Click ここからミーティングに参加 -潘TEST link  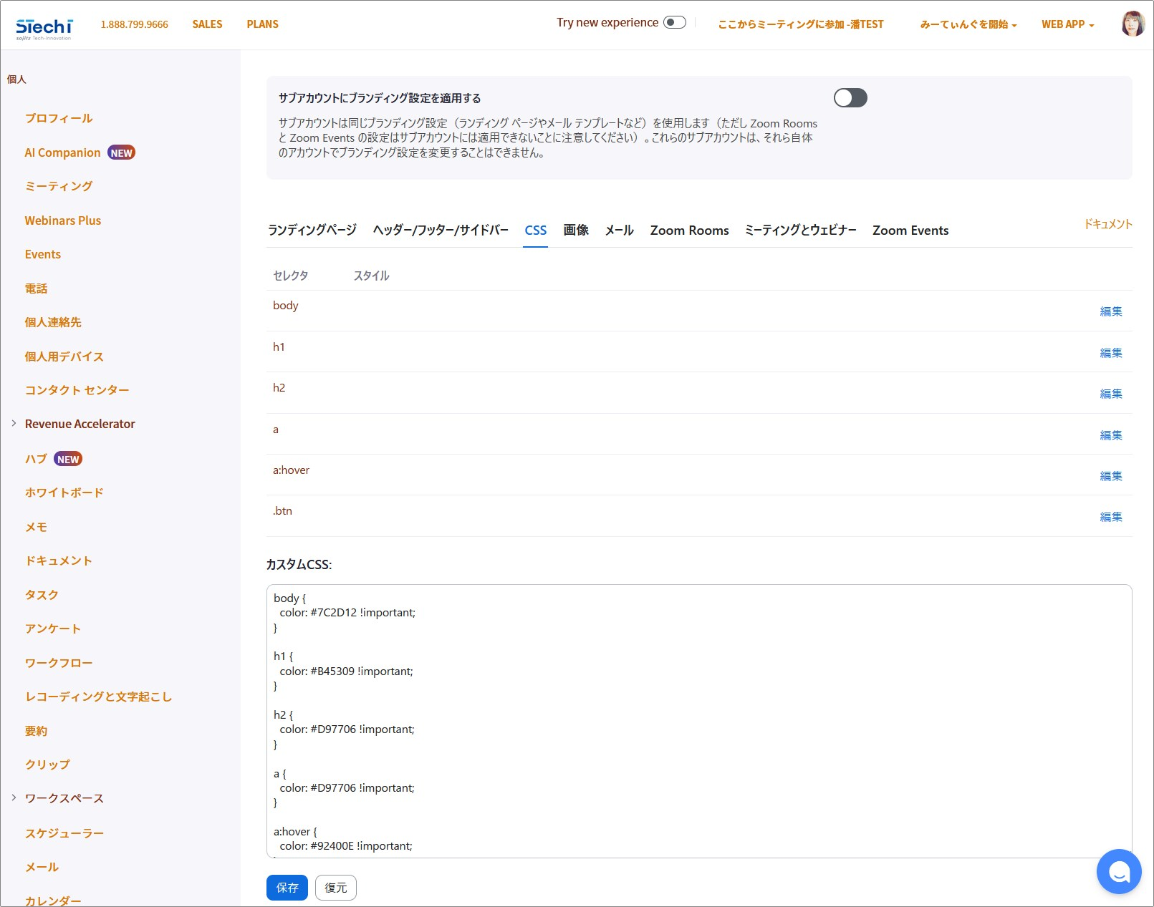(801, 24)
